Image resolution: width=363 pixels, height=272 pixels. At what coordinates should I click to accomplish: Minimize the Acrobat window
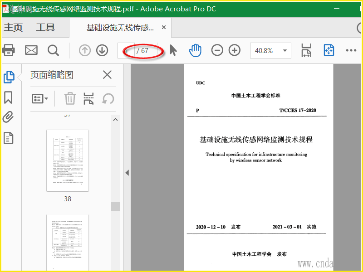click(x=337, y=8)
